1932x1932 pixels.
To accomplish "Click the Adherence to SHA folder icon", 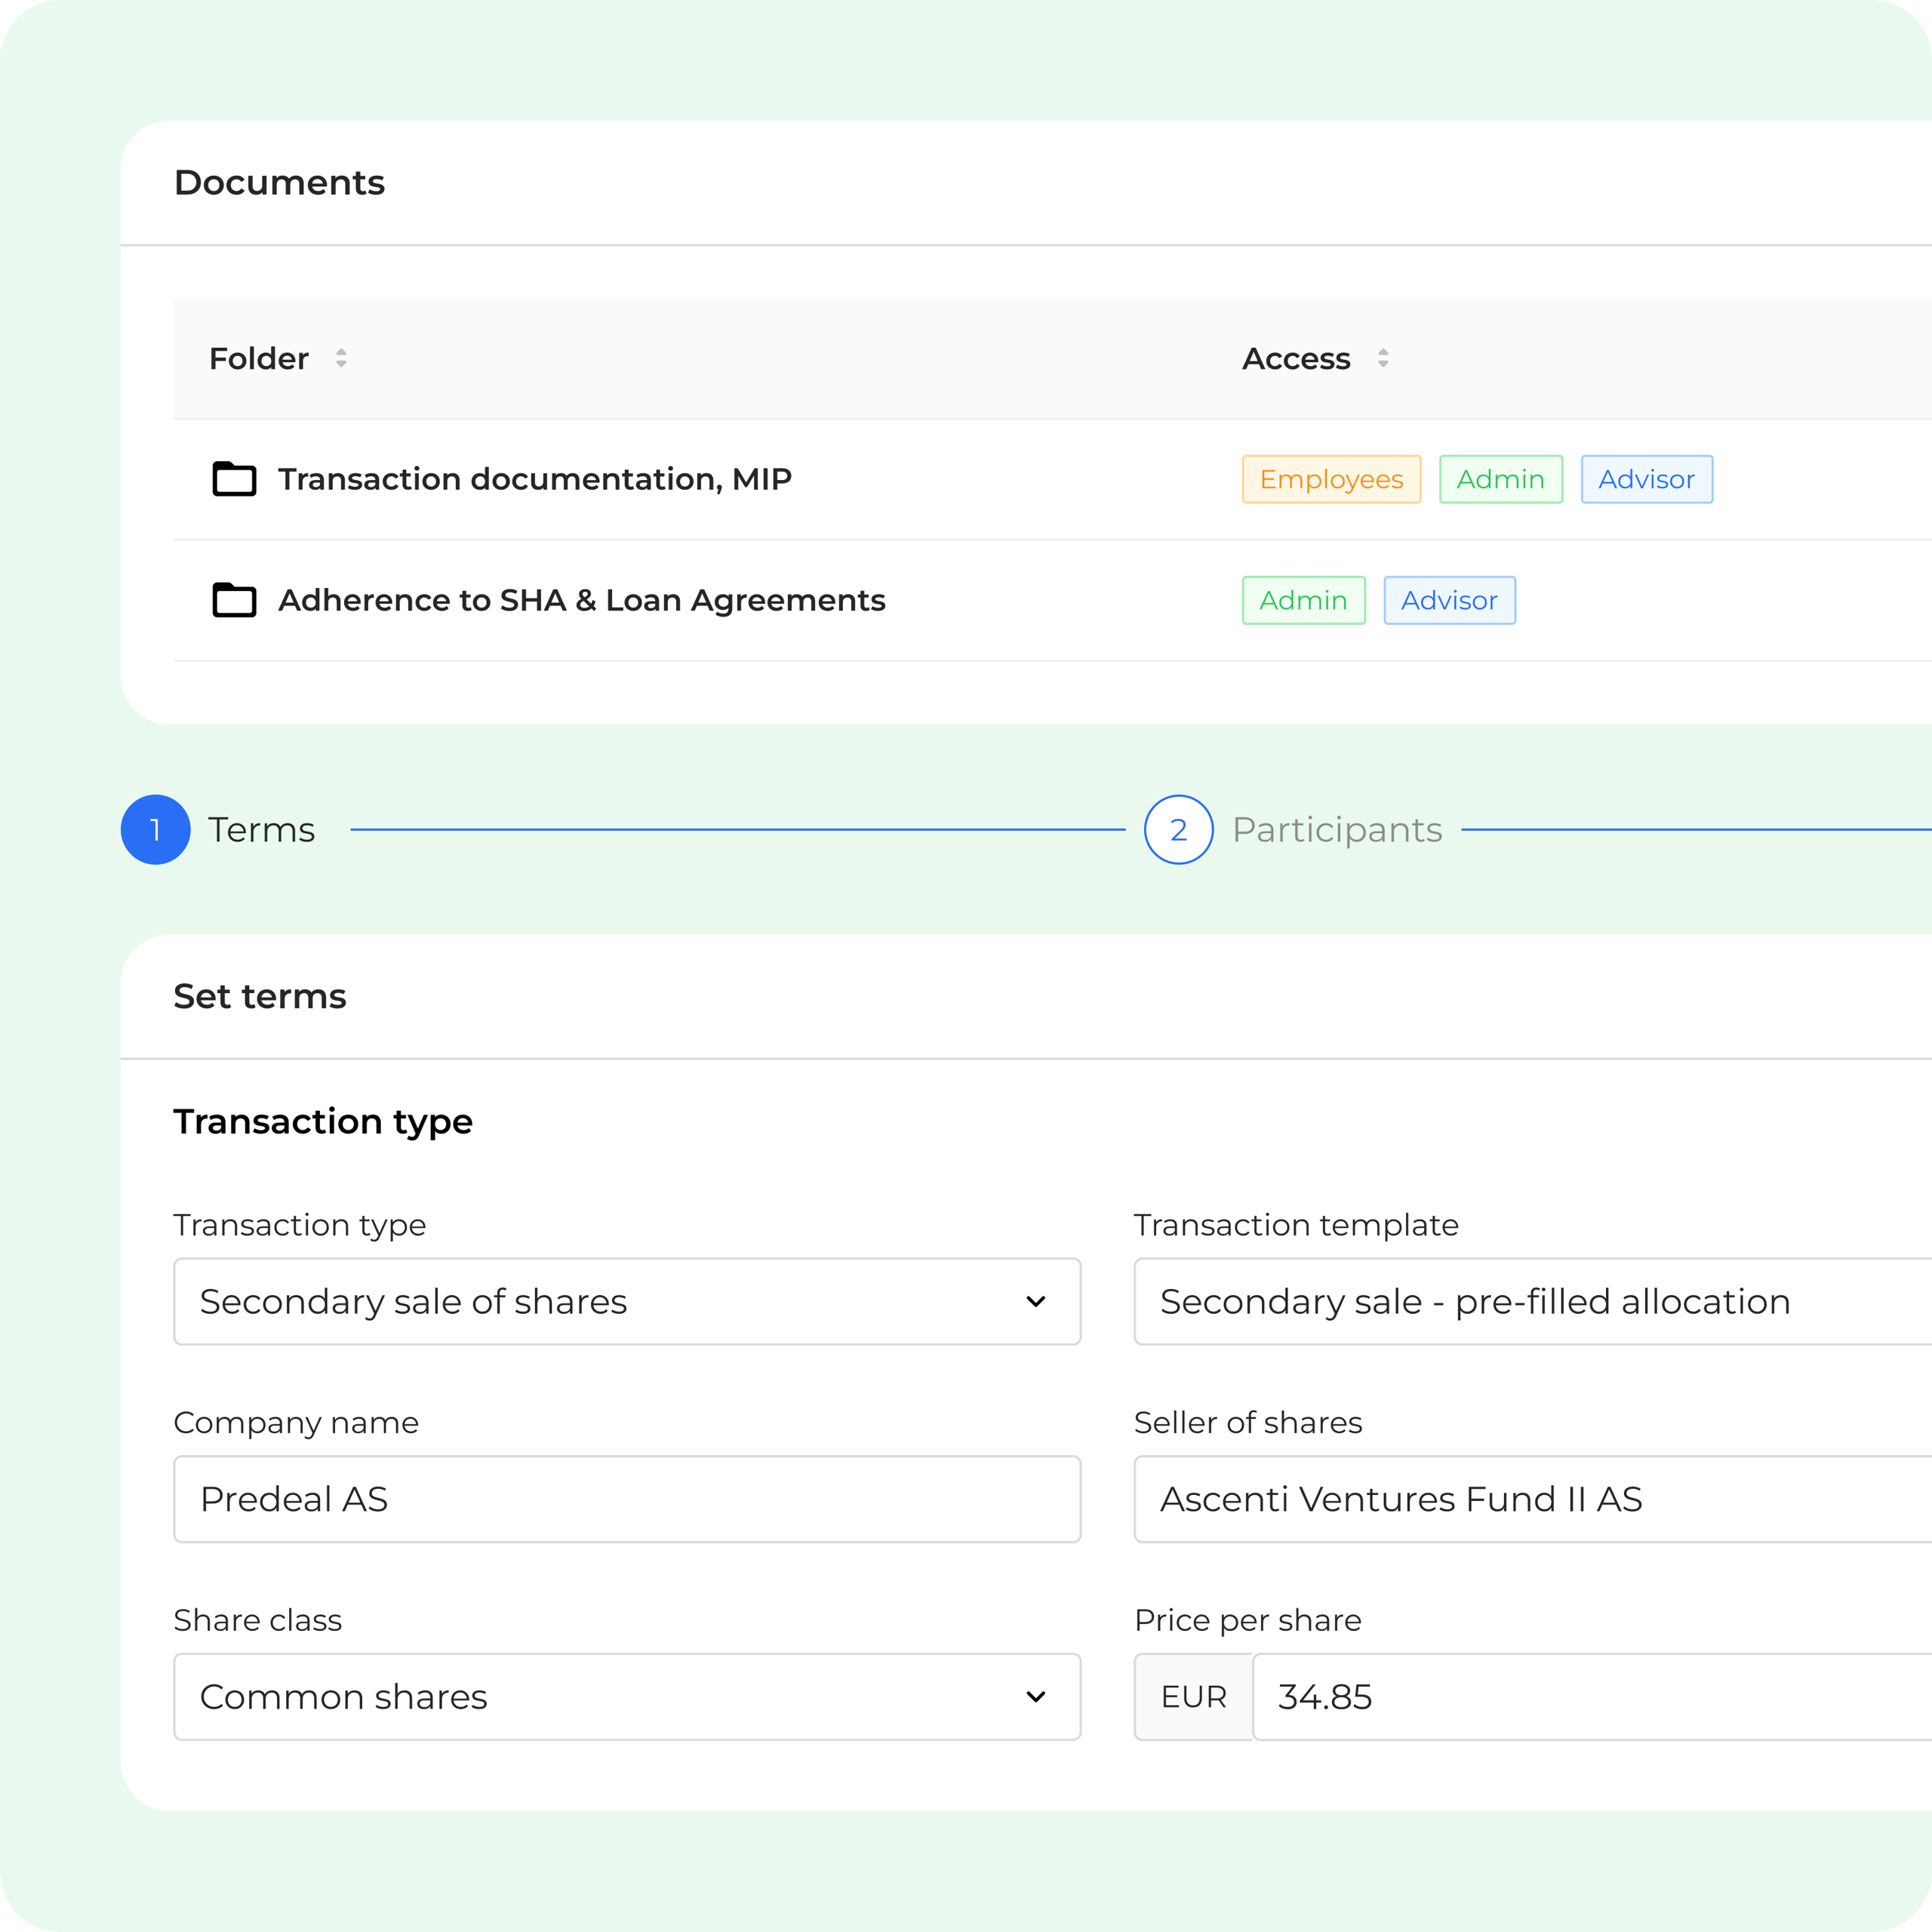I will coord(234,600).
